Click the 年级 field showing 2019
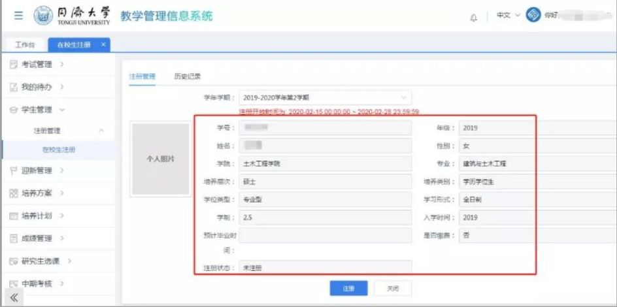617x307 pixels. (x=537, y=128)
